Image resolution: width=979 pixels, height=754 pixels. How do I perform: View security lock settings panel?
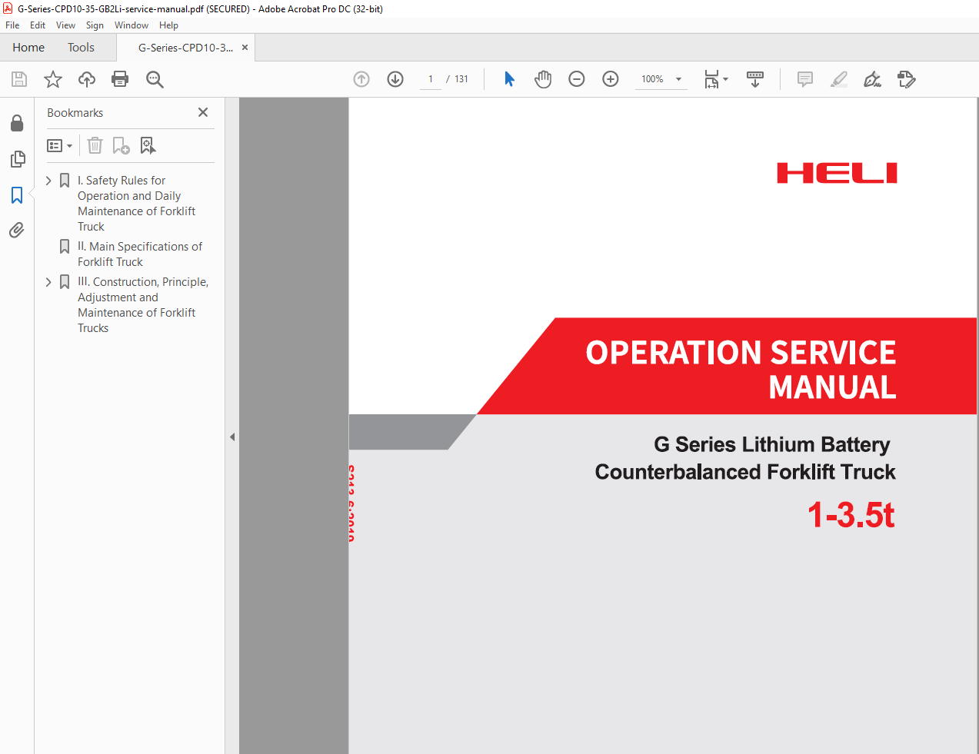pos(17,123)
